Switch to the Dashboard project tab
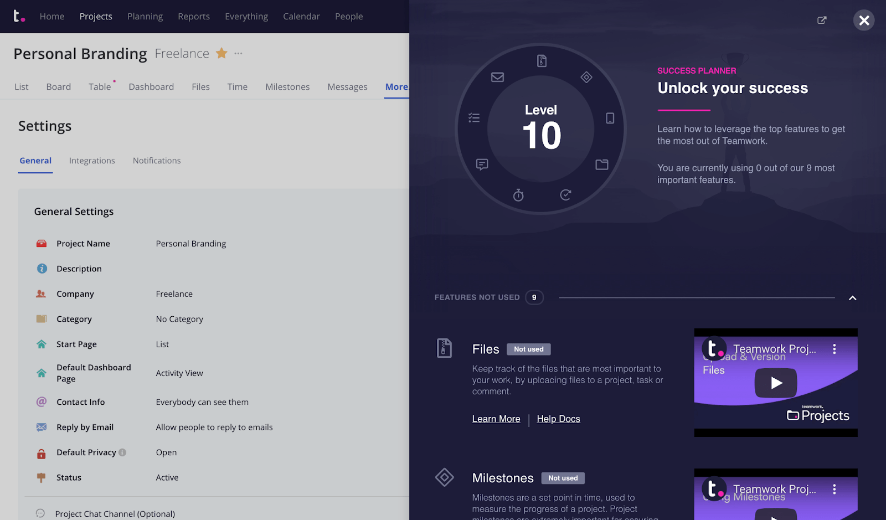886x520 pixels. click(x=151, y=87)
